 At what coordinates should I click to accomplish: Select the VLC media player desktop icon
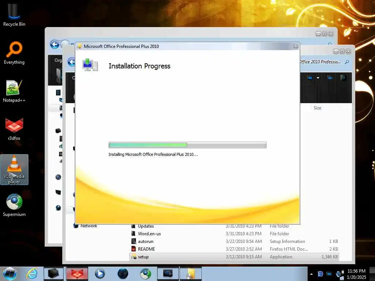pos(14,170)
